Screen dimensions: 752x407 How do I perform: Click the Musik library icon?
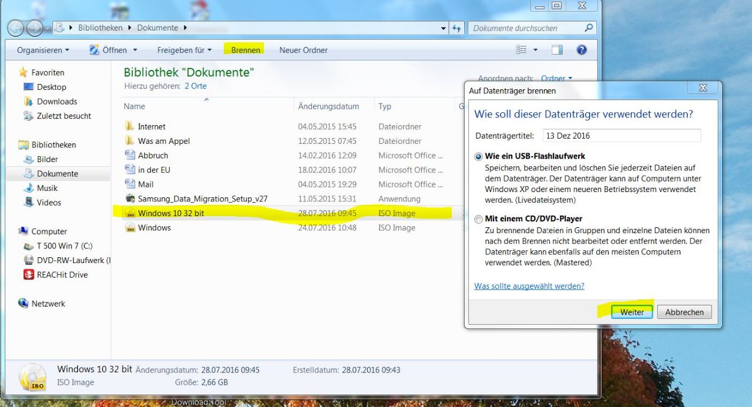click(x=29, y=188)
